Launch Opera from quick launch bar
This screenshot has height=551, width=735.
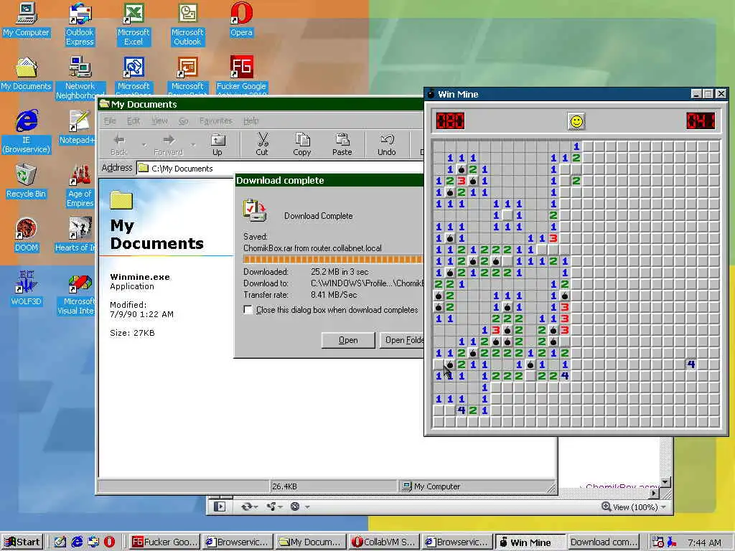click(x=109, y=542)
